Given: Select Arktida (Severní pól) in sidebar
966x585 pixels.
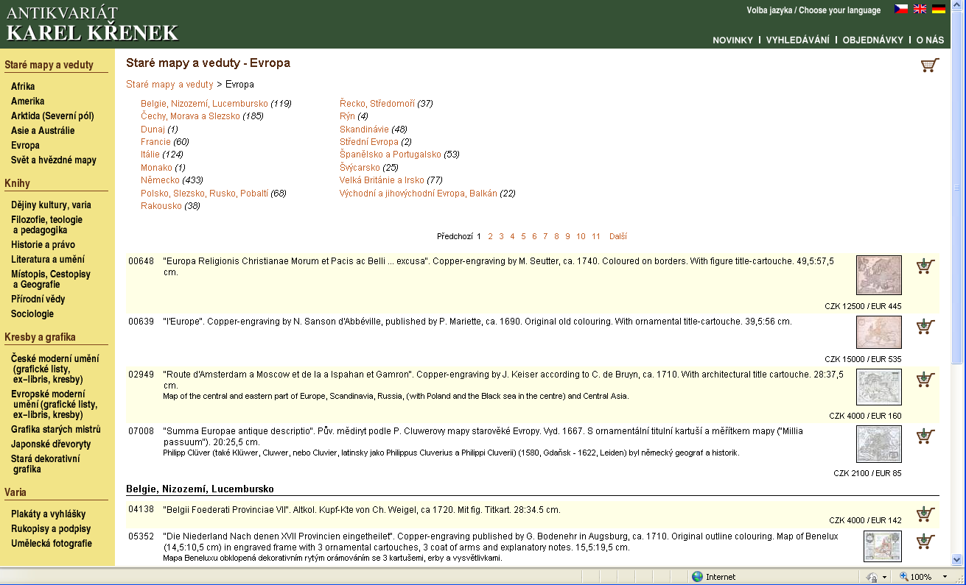Looking at the screenshot, I should [x=52, y=116].
